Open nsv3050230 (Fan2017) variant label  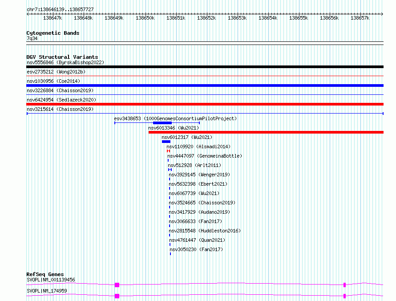[x=196, y=249]
